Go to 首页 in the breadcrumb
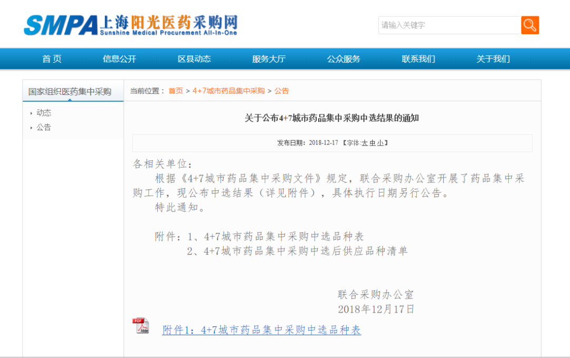 click(x=176, y=91)
